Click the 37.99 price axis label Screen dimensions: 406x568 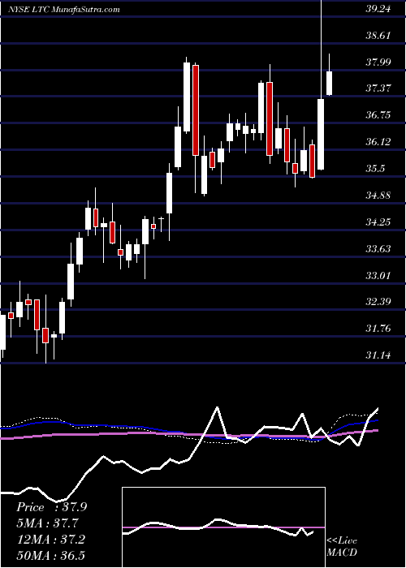(378, 62)
